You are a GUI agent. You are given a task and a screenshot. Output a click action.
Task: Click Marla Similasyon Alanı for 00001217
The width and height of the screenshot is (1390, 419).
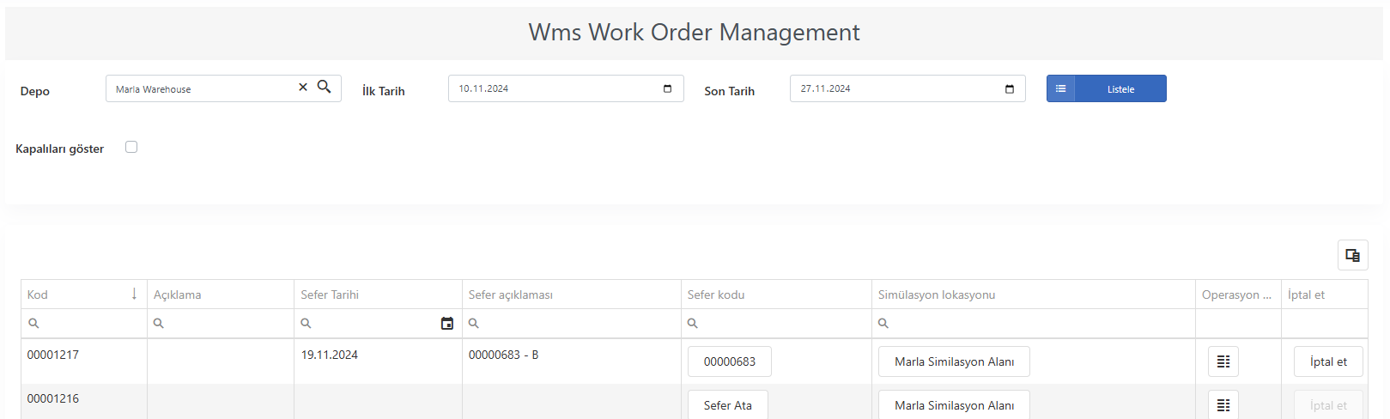pyautogui.click(x=954, y=361)
